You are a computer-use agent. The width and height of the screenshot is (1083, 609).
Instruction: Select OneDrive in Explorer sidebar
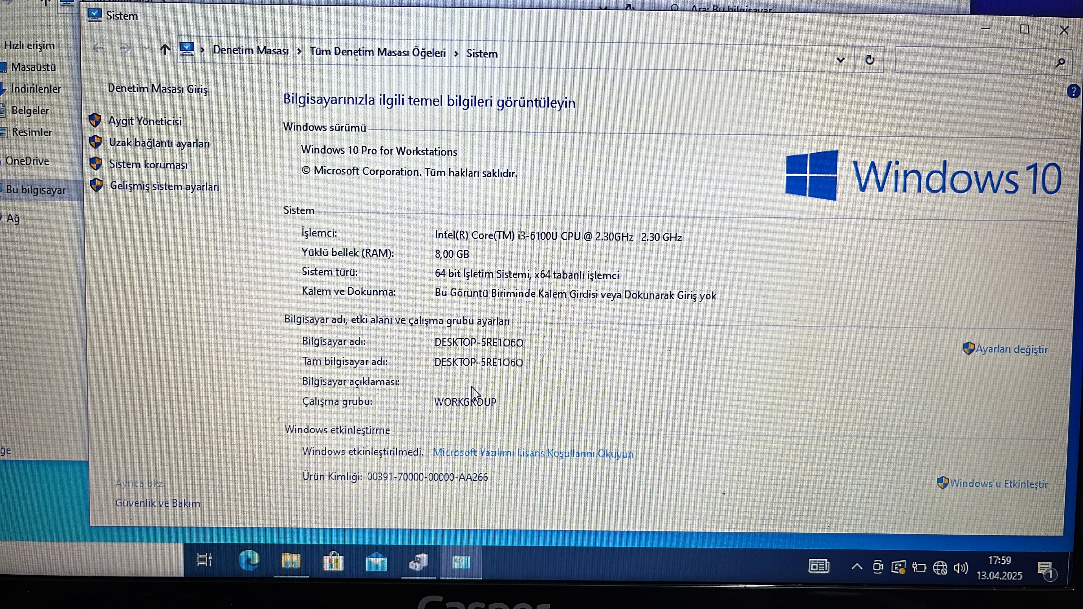[27, 161]
